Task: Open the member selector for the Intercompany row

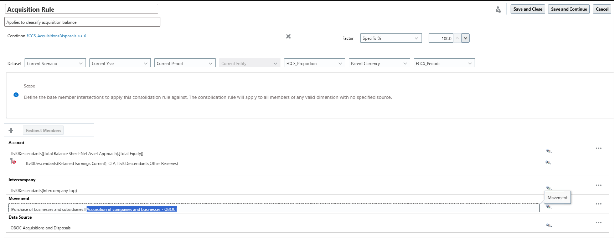Action: [549, 188]
